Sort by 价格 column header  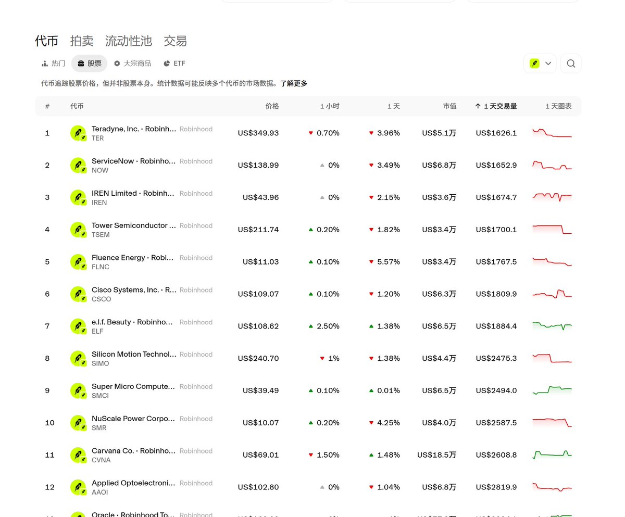tap(272, 106)
